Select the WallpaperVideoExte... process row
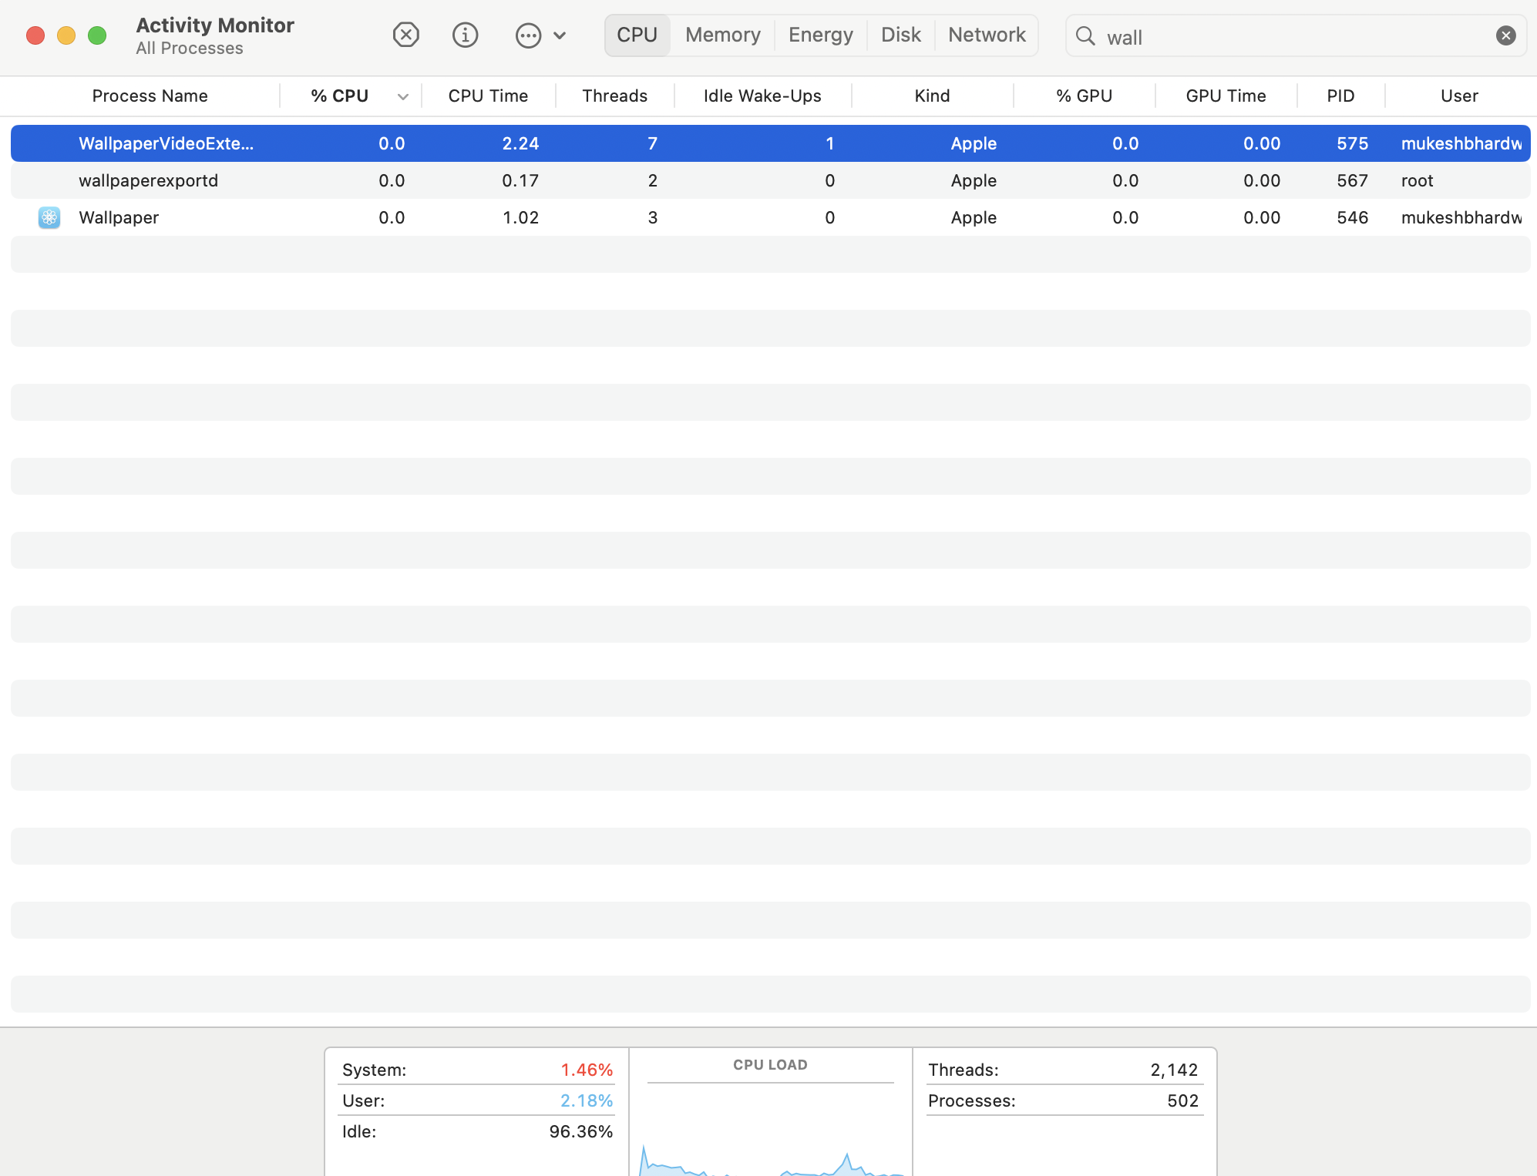 [771, 143]
